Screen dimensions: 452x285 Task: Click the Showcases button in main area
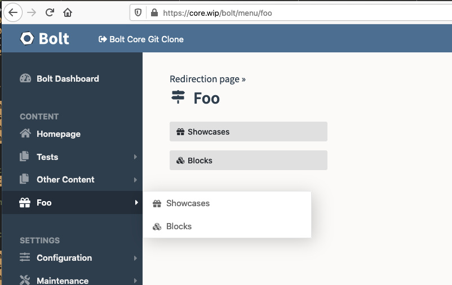click(249, 131)
